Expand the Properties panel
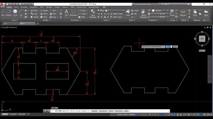The width and height of the screenshot is (213, 119). coord(153,20)
